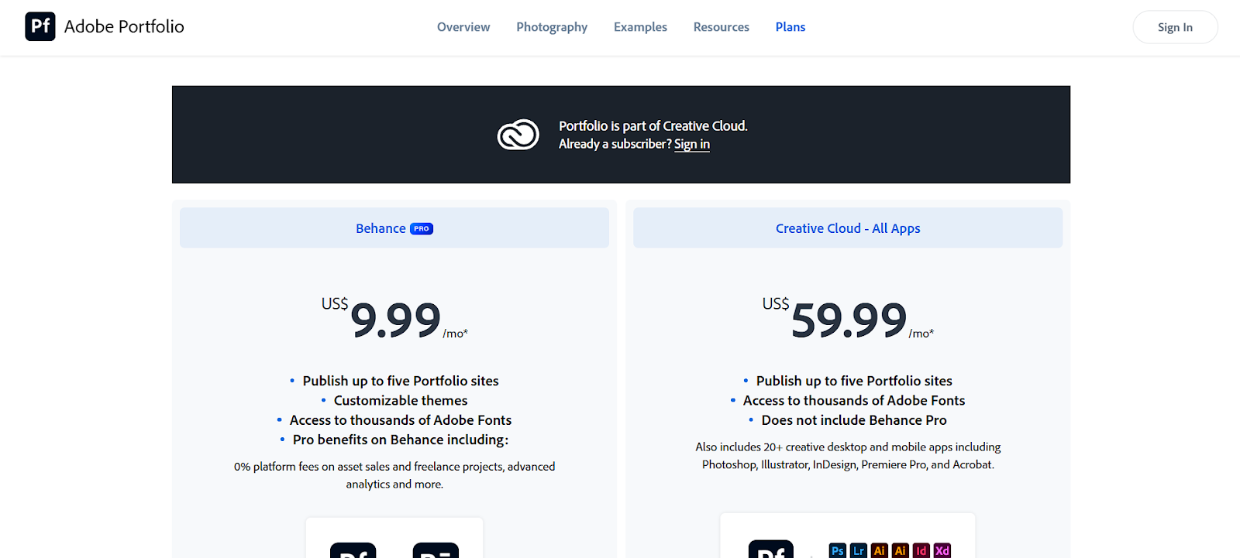Select the Behance Pro plan header
The image size is (1240, 558).
[x=394, y=228]
